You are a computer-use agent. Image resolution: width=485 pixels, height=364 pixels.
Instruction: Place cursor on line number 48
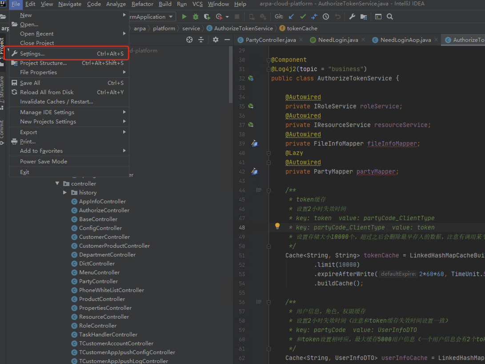(241, 228)
